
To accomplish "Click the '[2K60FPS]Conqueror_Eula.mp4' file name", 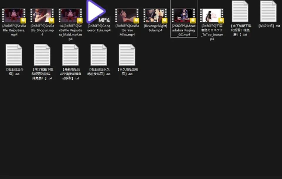I will [99, 28].
